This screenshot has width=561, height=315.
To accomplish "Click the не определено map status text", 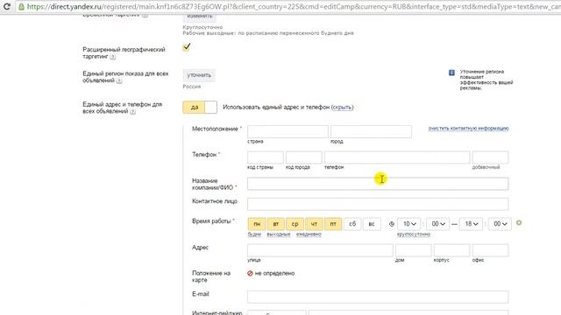I will click(274, 273).
